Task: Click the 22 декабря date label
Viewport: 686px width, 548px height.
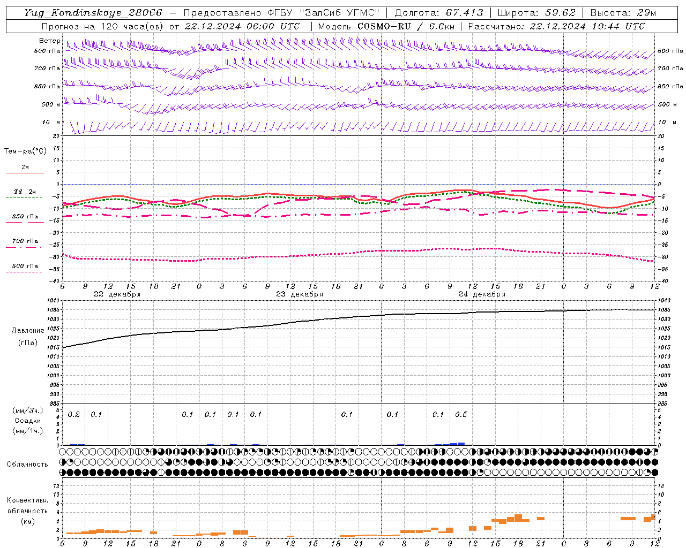Action: click(x=117, y=294)
